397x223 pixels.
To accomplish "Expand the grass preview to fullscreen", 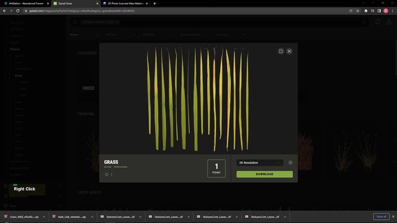I will [x=281, y=51].
